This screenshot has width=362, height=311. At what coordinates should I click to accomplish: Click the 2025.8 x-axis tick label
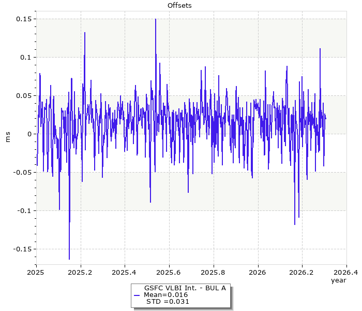[213, 272]
